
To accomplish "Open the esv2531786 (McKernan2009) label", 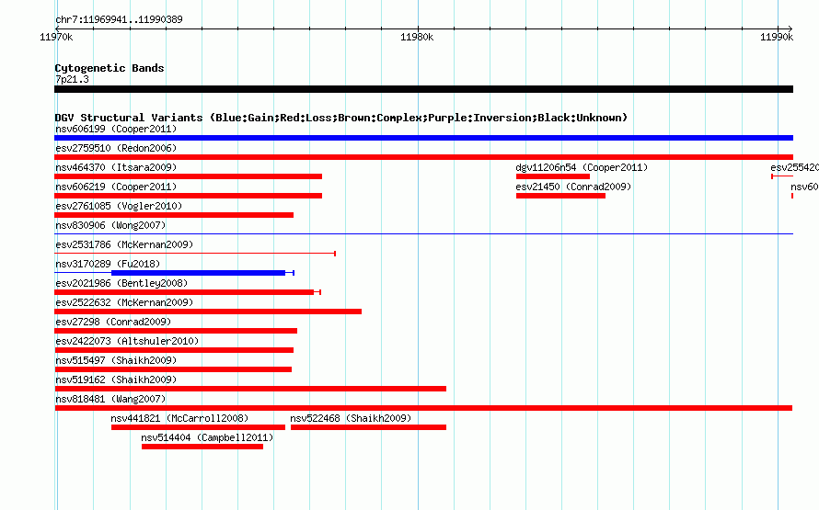I will coord(124,244).
